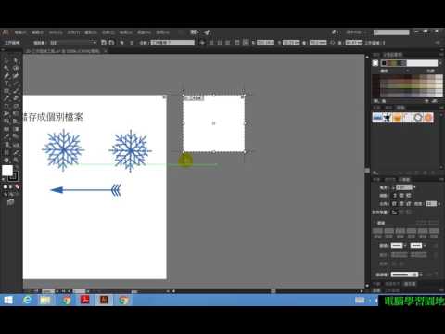
Task: Open the 編輯 (Edit) menu
Action: coord(38,32)
